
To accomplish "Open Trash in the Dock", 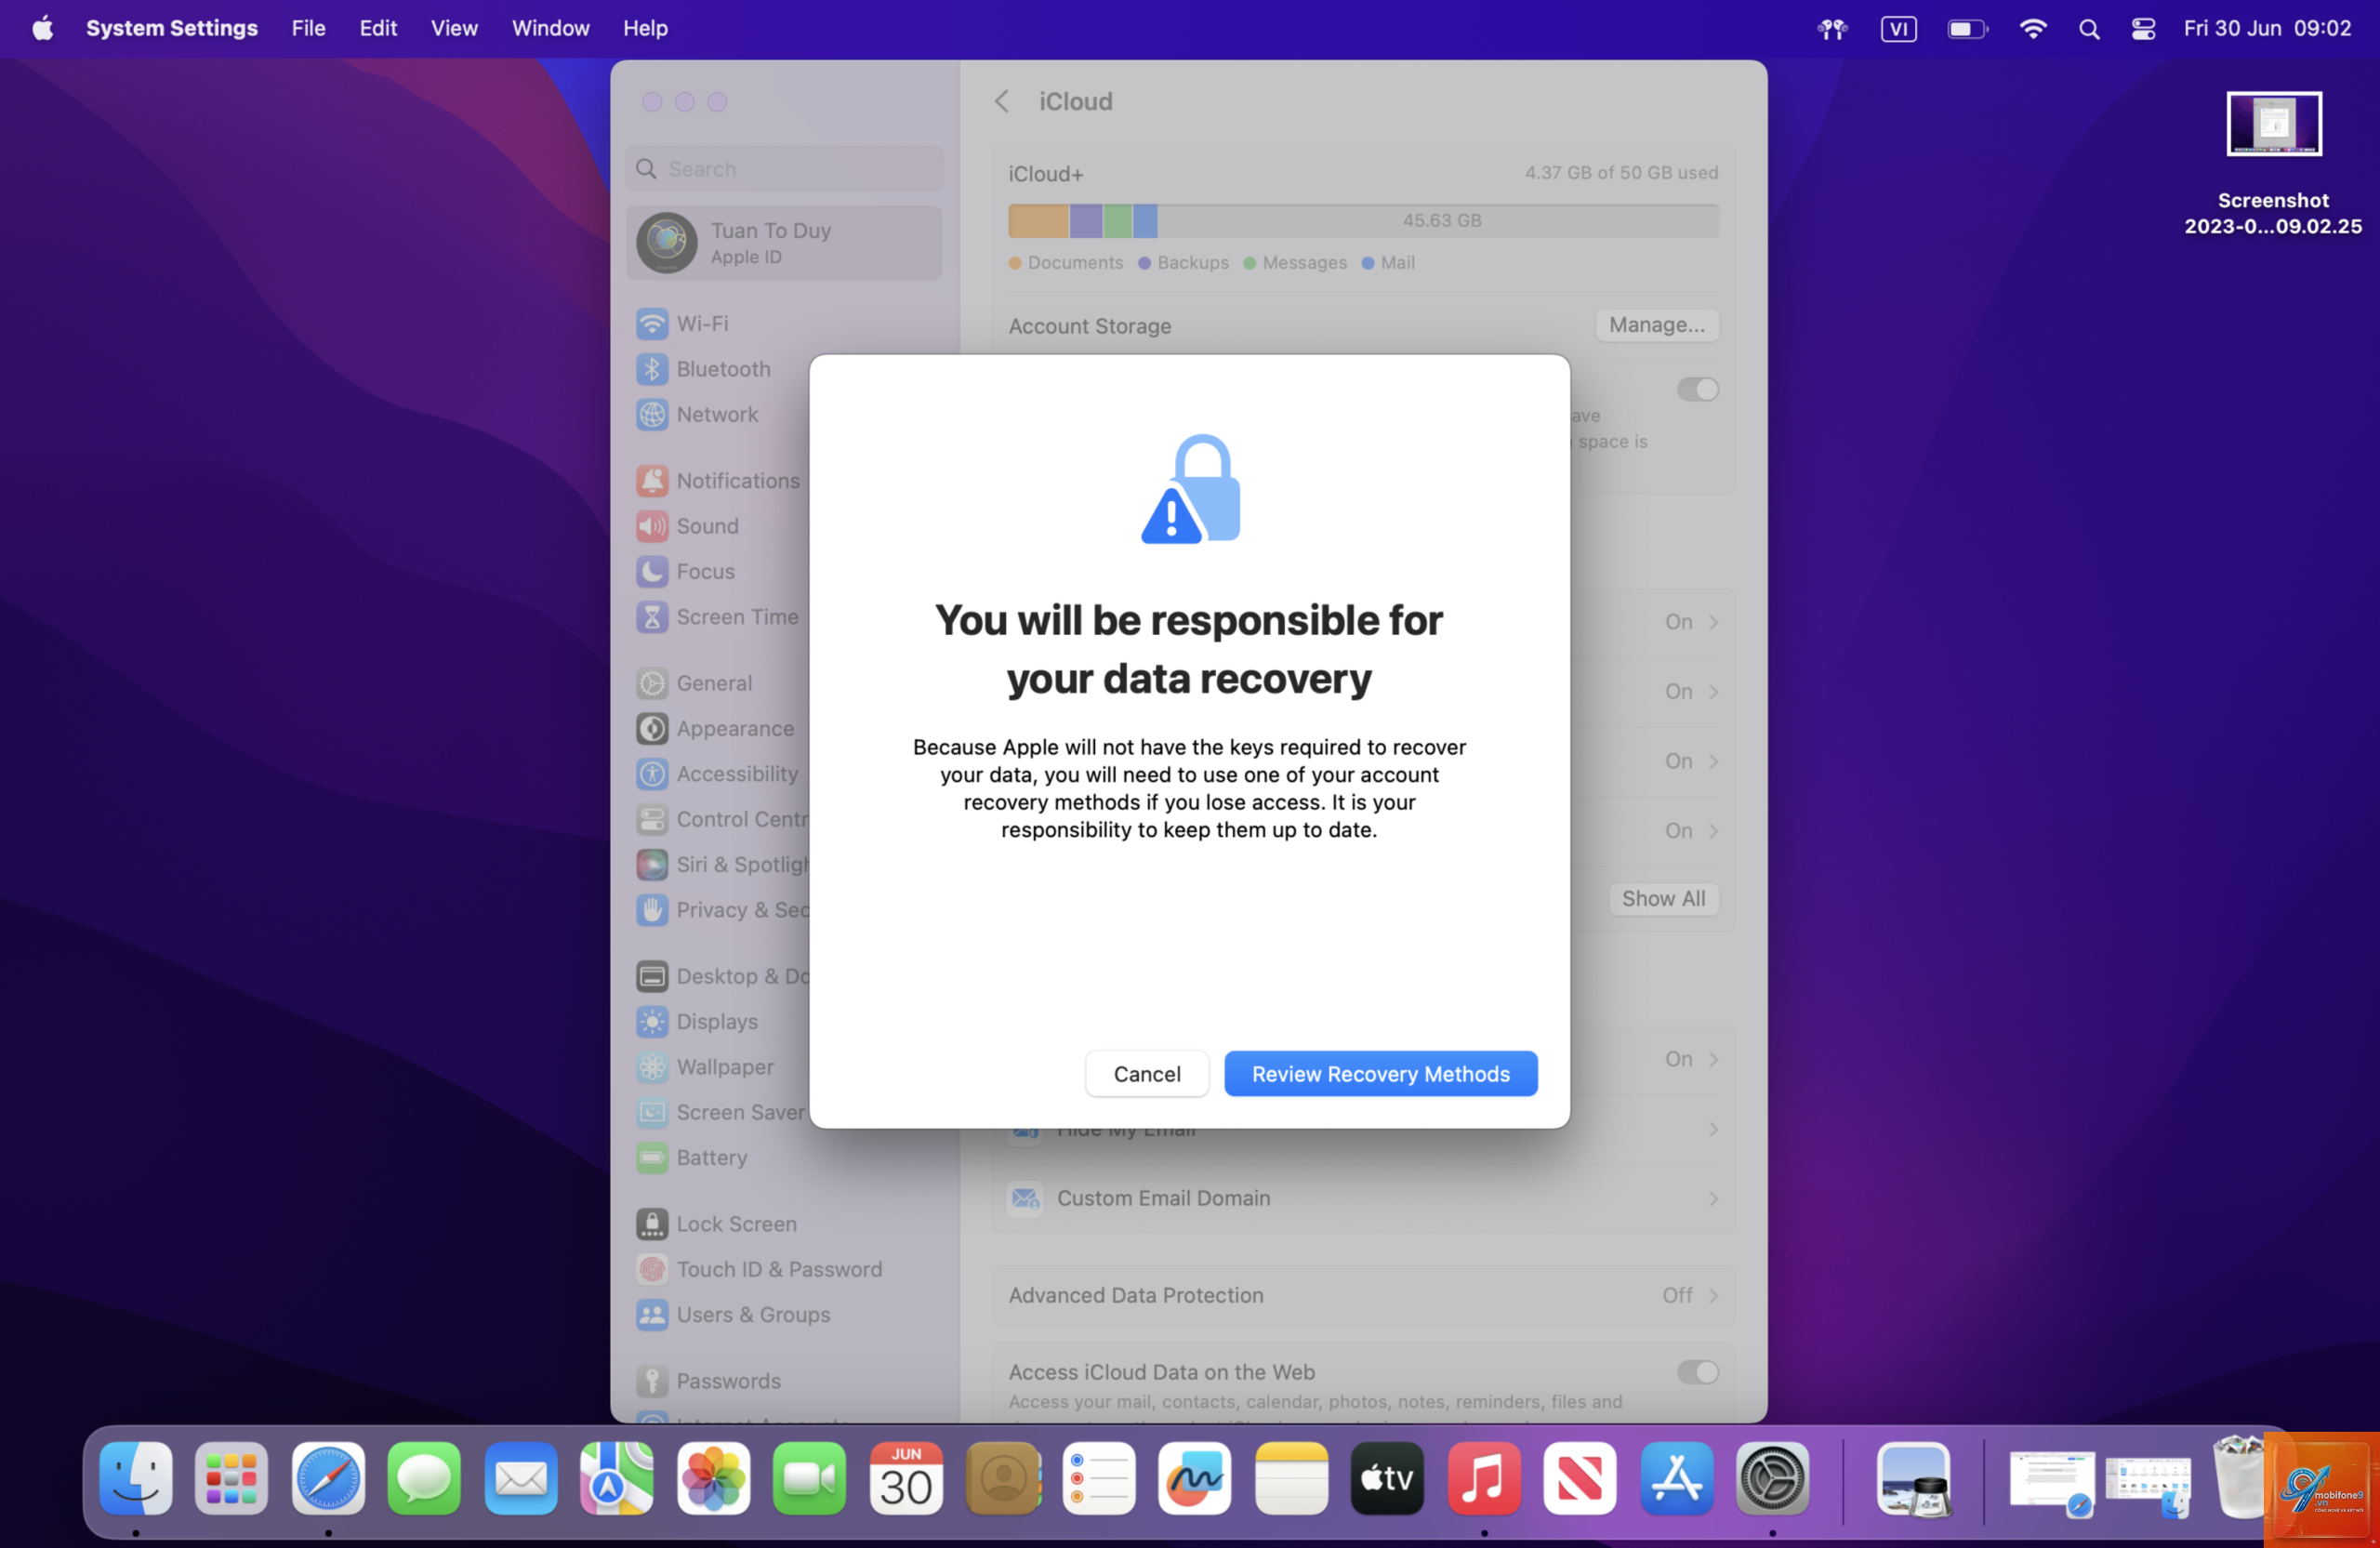I will pos(2238,1478).
